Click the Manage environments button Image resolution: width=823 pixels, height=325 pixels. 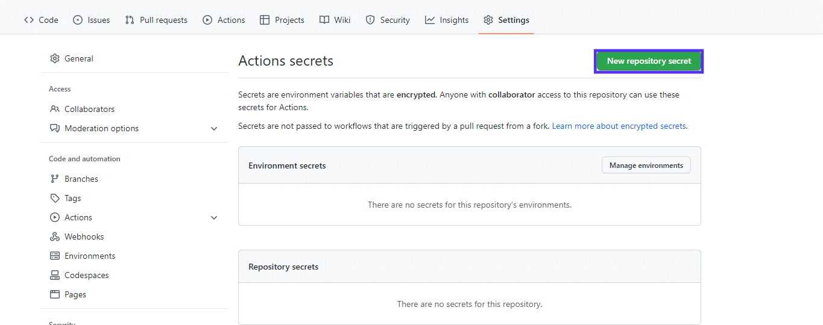[x=646, y=165]
